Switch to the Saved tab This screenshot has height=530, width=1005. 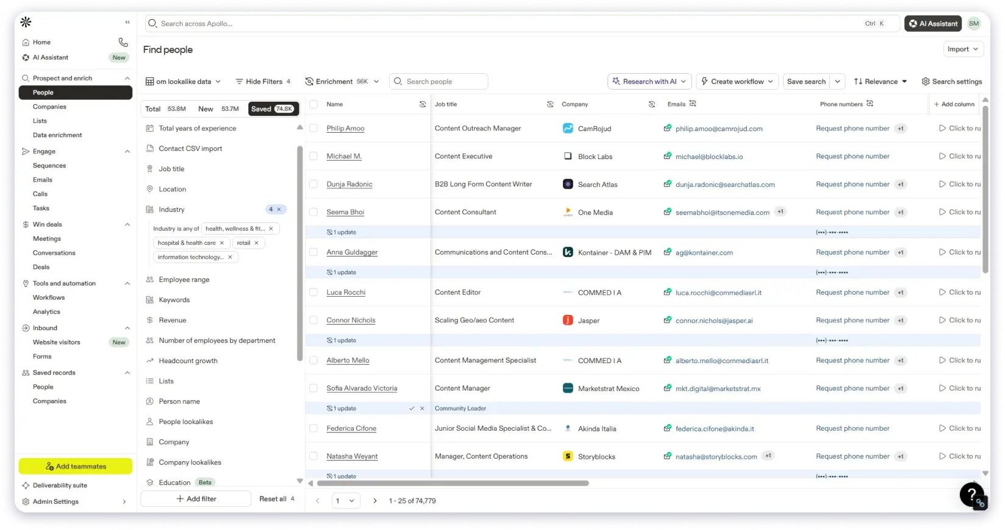(273, 109)
